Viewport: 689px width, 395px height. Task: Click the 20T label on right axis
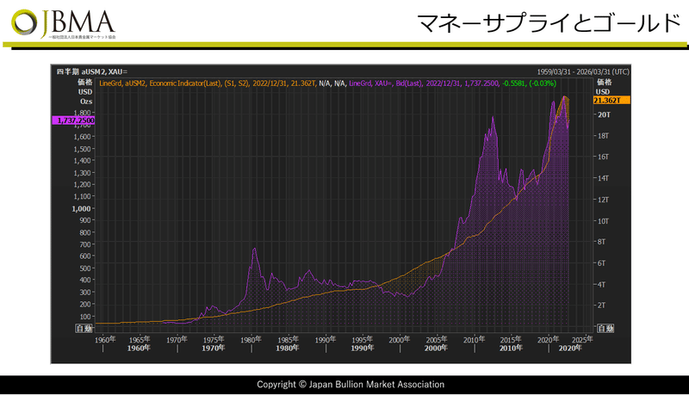point(604,114)
